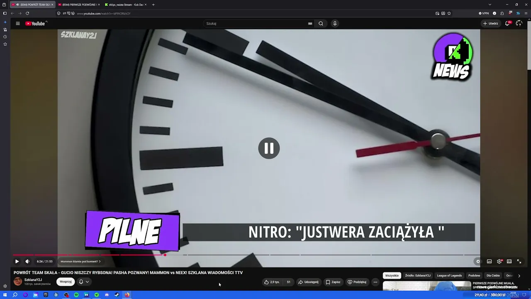Viewport: 531px width, 299px height.
Task: Like the video with thumbs up
Action: pyautogui.click(x=272, y=282)
